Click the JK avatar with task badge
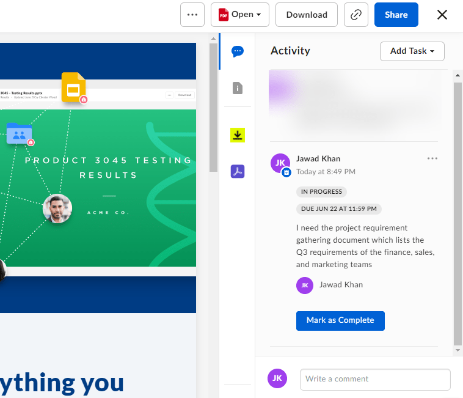The width and height of the screenshot is (463, 398). click(x=280, y=163)
